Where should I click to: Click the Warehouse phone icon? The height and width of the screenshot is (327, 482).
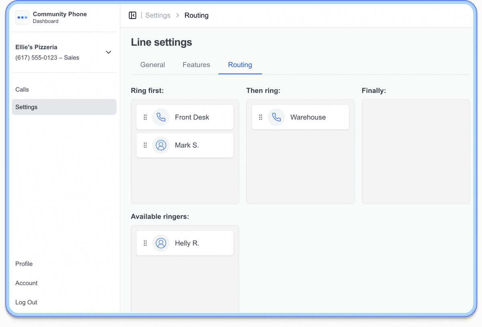[x=276, y=117]
